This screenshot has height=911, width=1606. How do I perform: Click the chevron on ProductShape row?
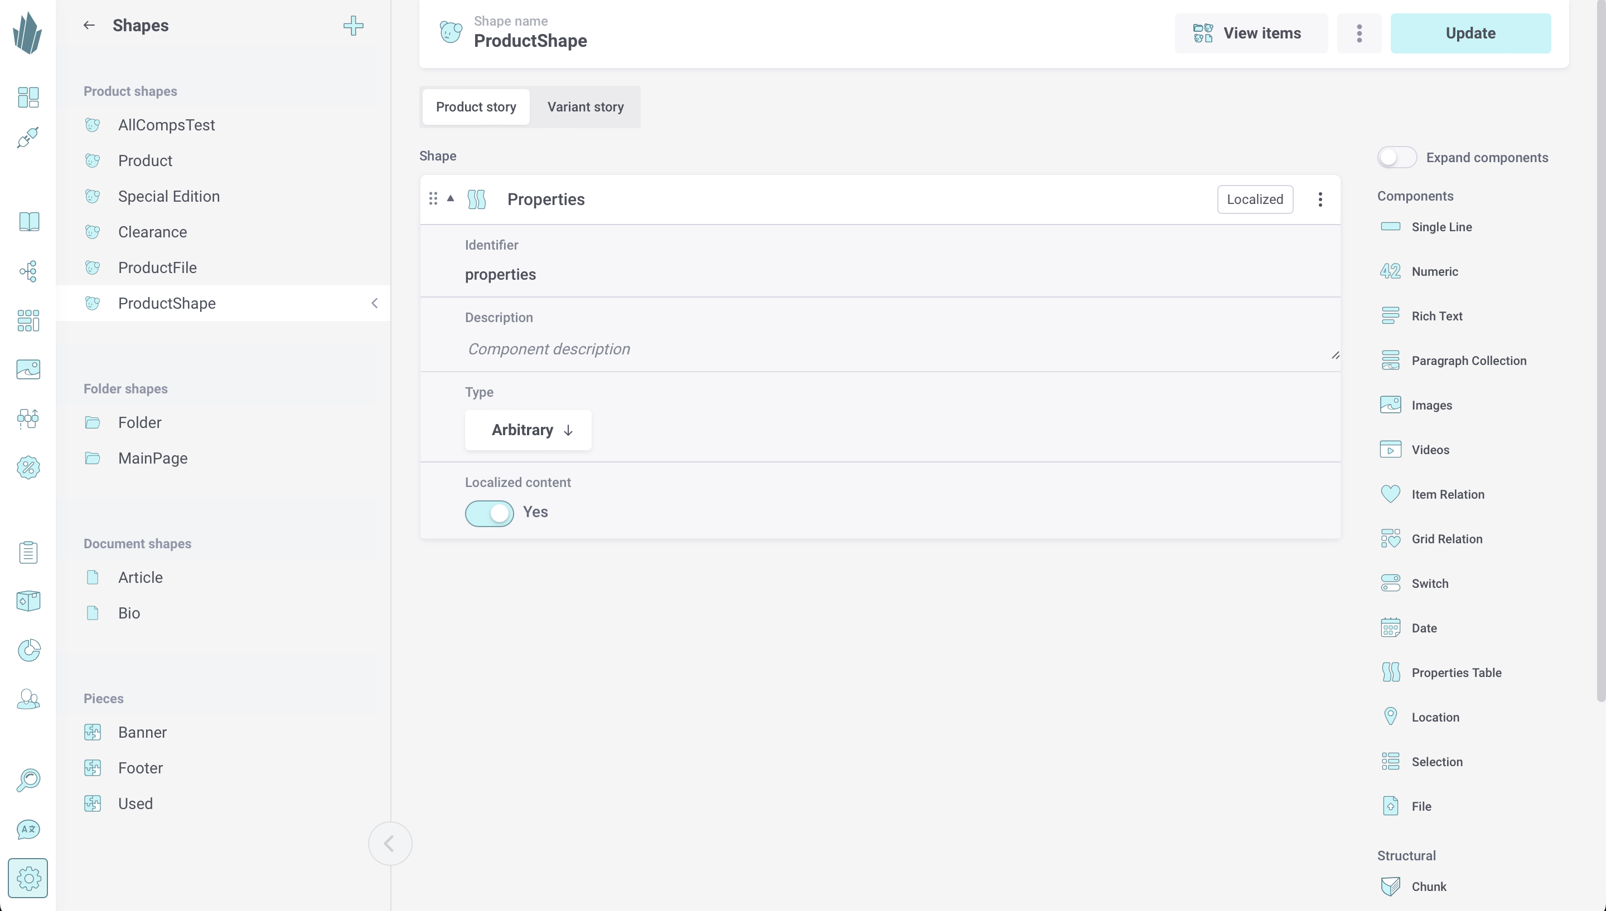click(374, 304)
